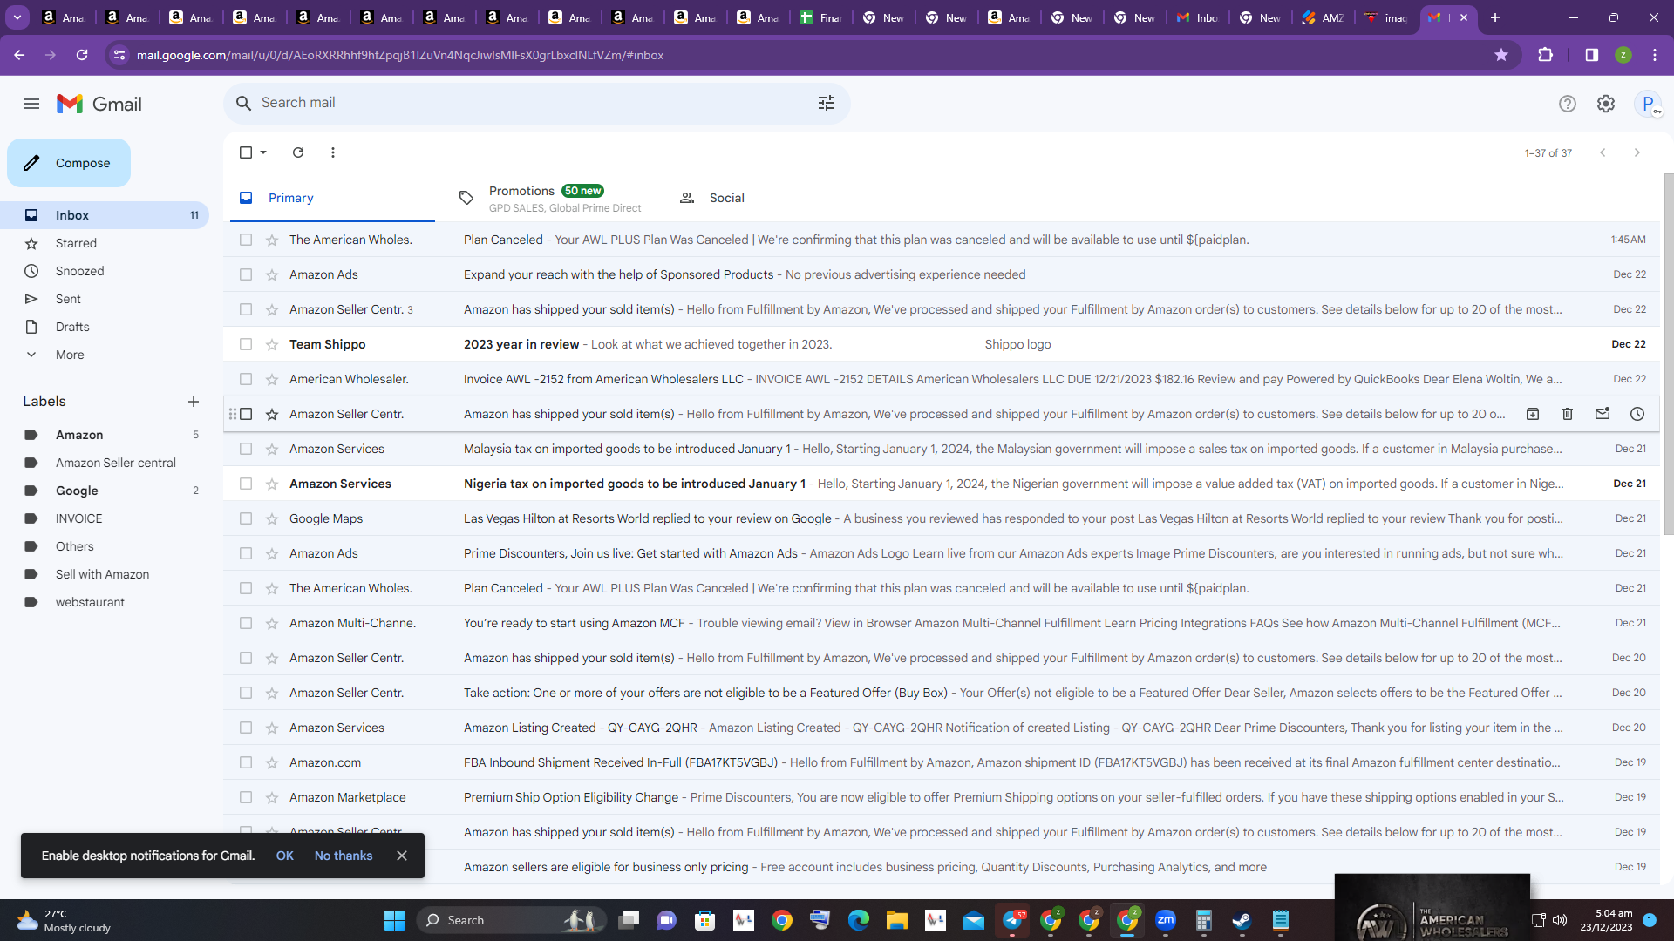Open the Starred folder
Image resolution: width=1674 pixels, height=941 pixels.
pos(76,243)
